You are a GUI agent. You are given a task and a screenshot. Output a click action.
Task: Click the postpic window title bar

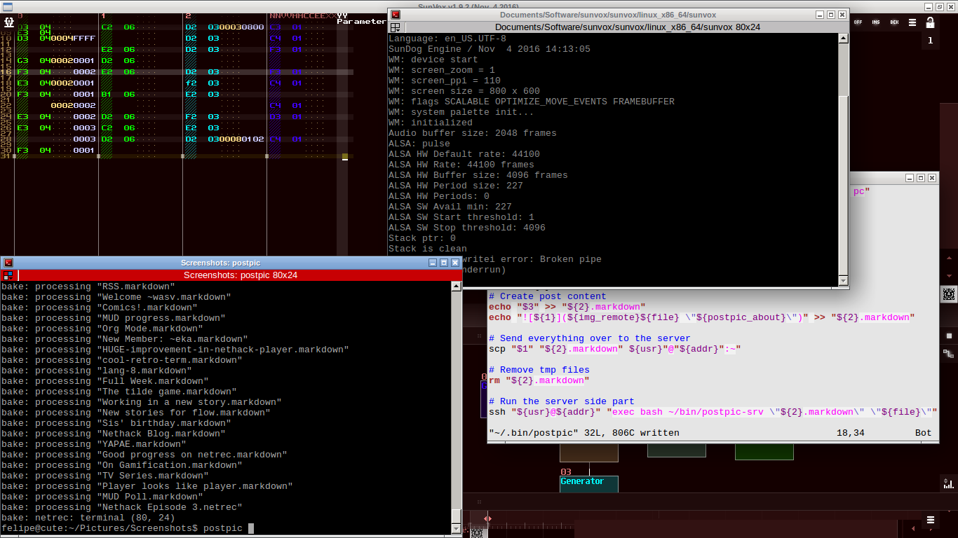(x=220, y=263)
